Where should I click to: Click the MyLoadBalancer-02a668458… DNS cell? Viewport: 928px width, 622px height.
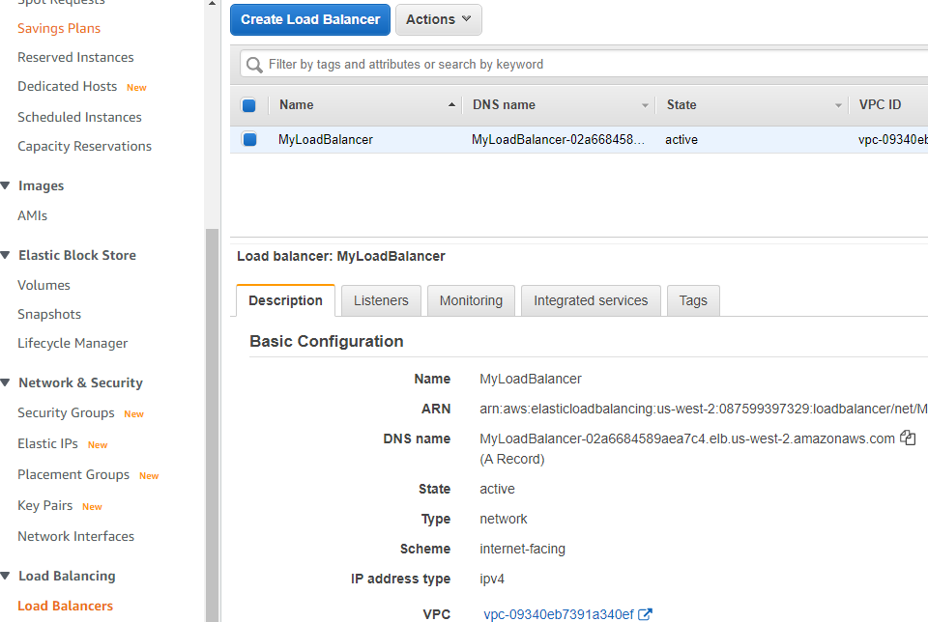pos(558,139)
